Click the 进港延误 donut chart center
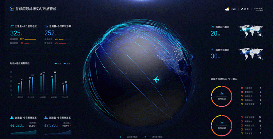Screen dimensions: 273x139 point(221,96)
